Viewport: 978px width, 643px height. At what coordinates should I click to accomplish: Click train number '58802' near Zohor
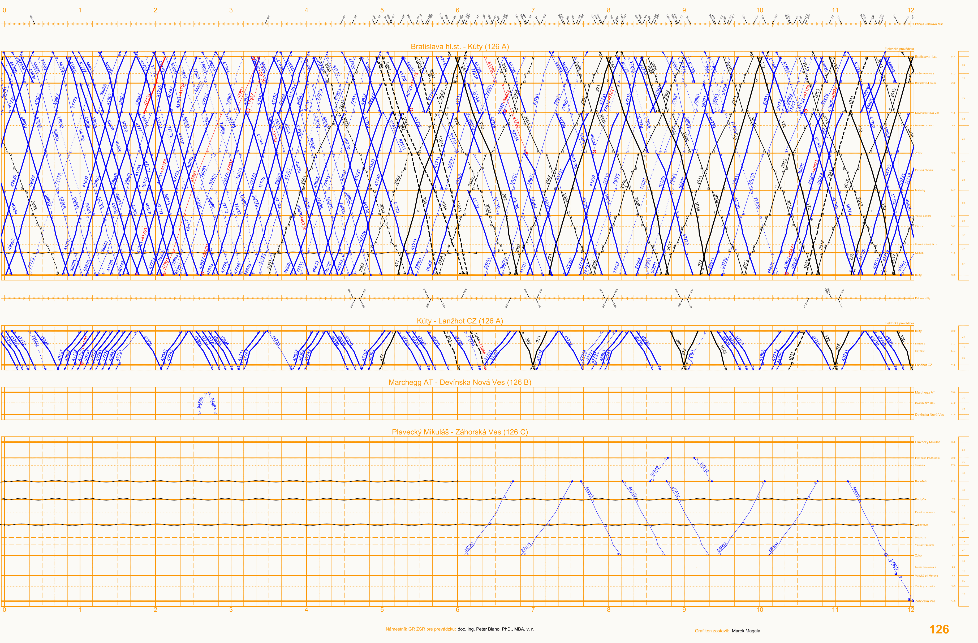722,547
